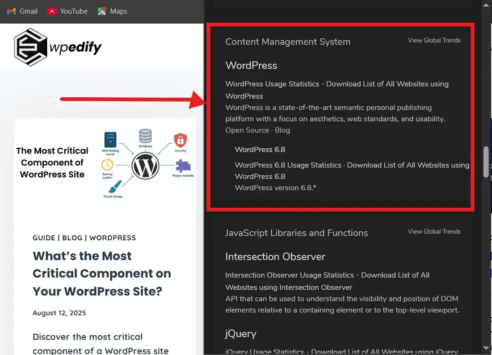Open the Open Source category link
This screenshot has width=492, height=355.
pos(247,130)
